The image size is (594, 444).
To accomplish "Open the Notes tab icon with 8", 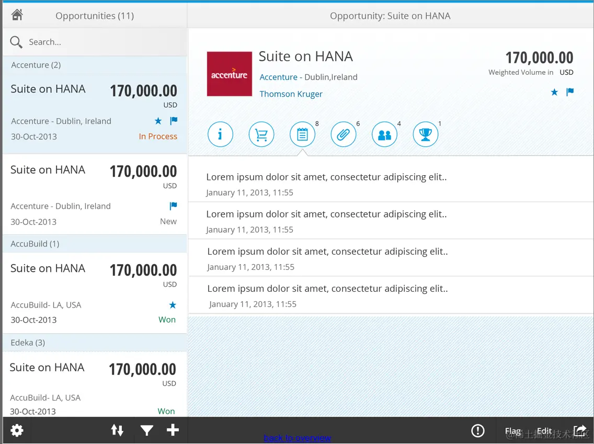I will [x=302, y=134].
